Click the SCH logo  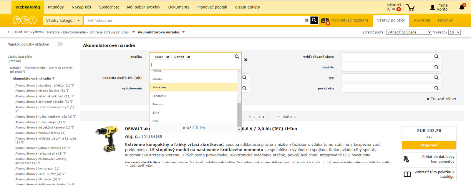[24, 20]
